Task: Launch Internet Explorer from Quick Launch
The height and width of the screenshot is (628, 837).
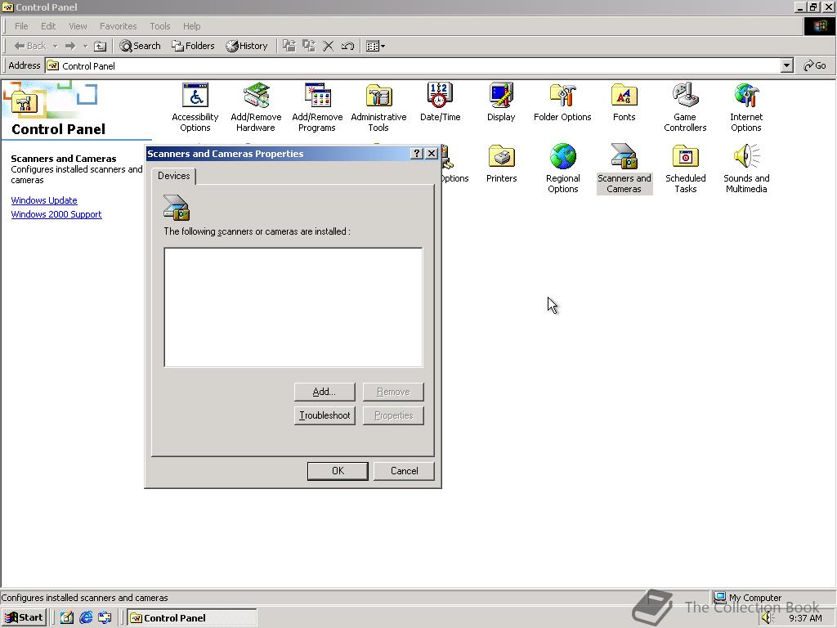Action: (x=86, y=618)
